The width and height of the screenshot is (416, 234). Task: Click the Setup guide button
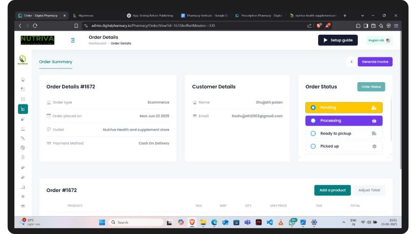point(338,40)
